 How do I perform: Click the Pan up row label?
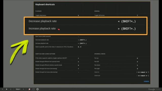coord(96,58)
